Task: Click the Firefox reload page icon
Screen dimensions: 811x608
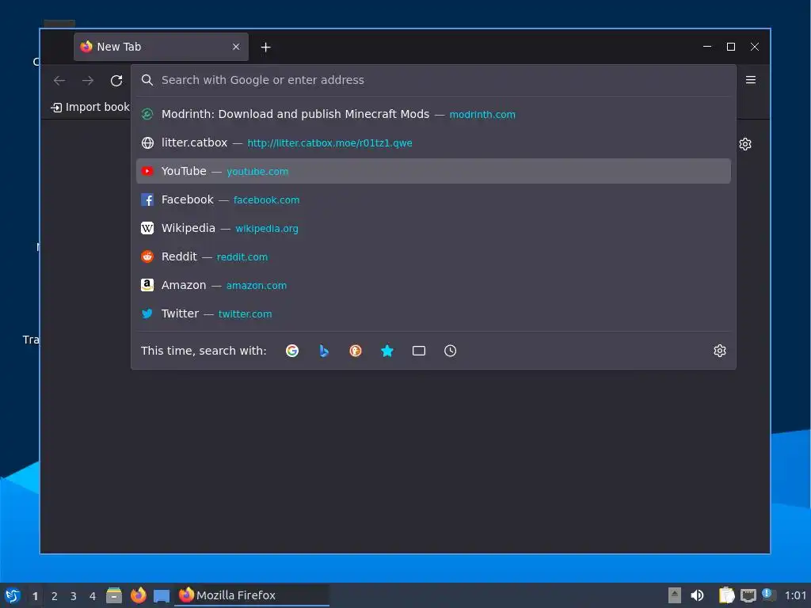Action: [116, 80]
